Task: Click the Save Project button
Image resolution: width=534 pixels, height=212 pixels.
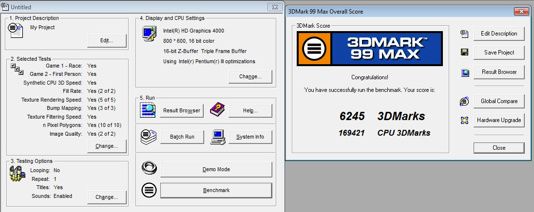Action: click(x=499, y=53)
